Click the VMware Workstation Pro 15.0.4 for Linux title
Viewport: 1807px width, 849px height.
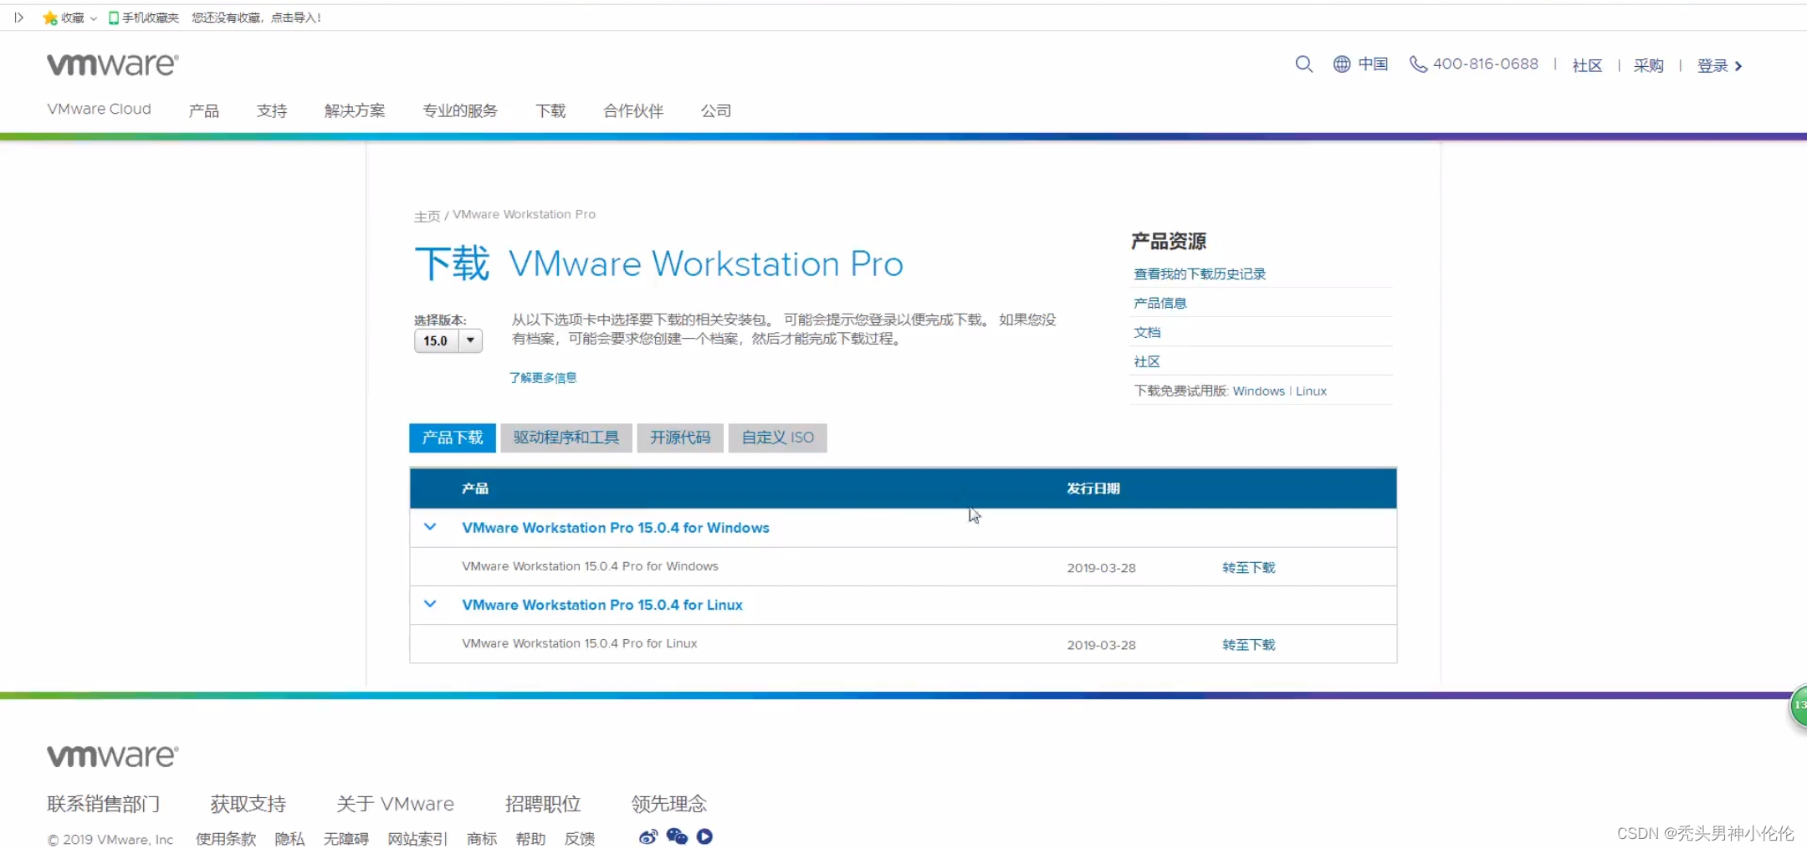602,605
